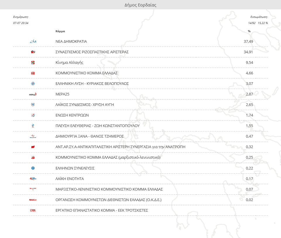Viewport: 281px width, 238px height.
Task: Click the 2,65 percentage value
Action: pos(249,105)
